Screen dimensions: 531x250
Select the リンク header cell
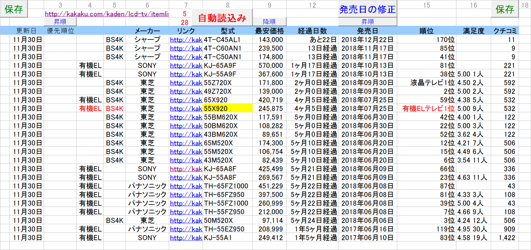(x=186, y=31)
